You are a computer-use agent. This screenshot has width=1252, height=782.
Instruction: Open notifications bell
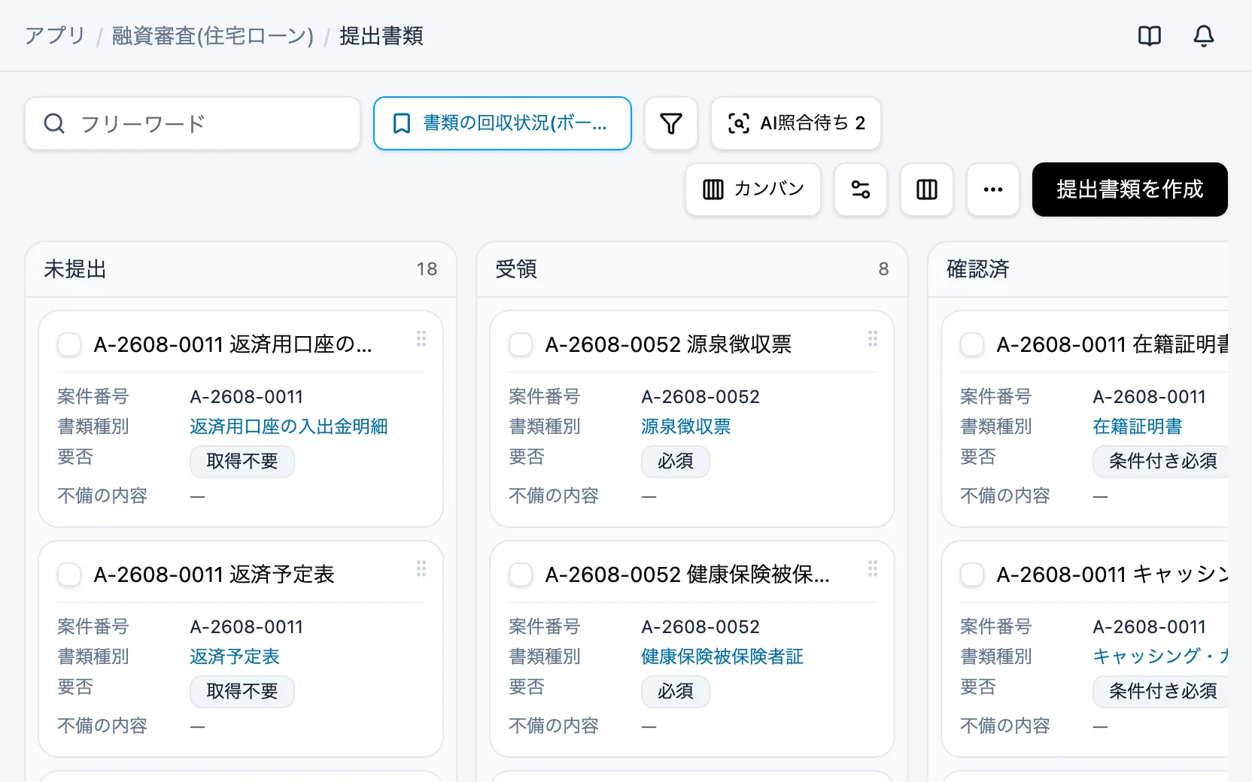1204,35
